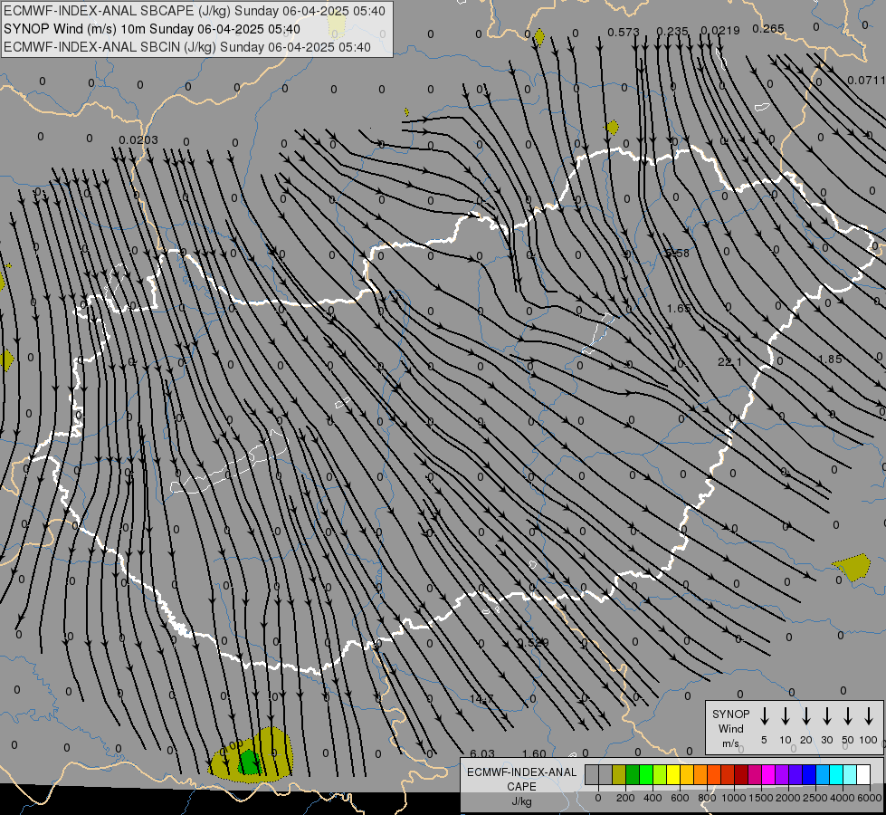Click the 0.265 value near top edge
Image resolution: width=886 pixels, height=815 pixels.
coord(768,28)
